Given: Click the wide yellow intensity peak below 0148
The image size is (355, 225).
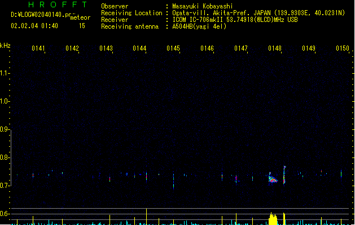Looking at the screenshot, I should (273, 218).
